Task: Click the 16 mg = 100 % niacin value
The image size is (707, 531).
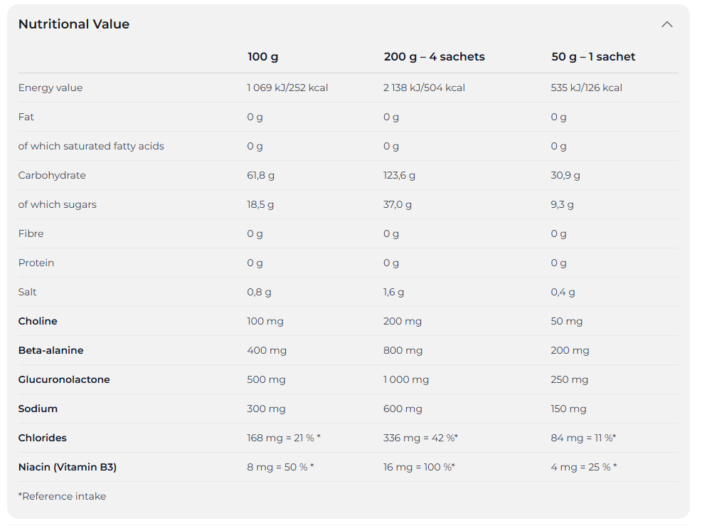Action: 419,467
